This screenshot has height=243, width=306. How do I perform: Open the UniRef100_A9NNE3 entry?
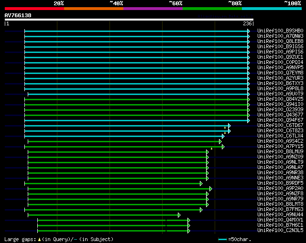click(280, 178)
